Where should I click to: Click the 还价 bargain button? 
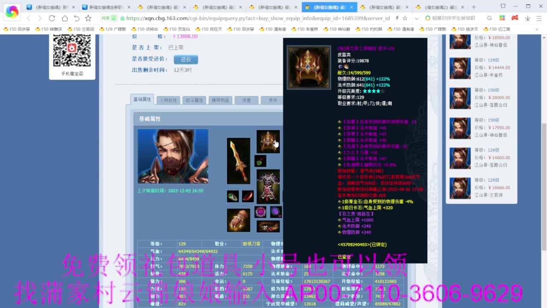(x=186, y=59)
